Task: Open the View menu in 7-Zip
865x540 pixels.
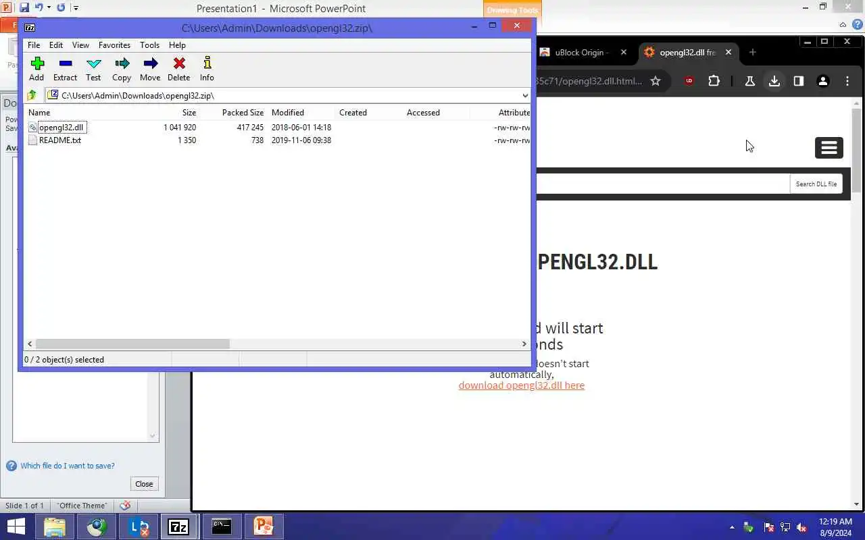Action: (x=80, y=45)
